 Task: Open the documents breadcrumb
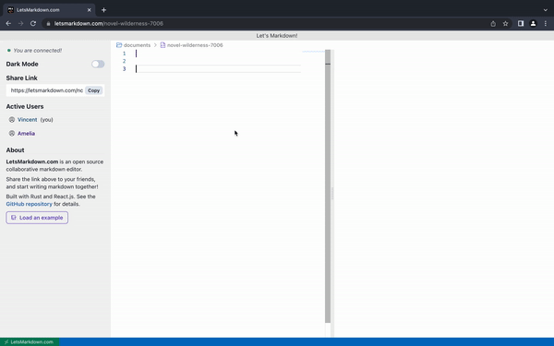coord(137,45)
